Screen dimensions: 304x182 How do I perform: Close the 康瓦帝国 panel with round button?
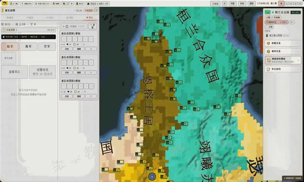click(96, 10)
